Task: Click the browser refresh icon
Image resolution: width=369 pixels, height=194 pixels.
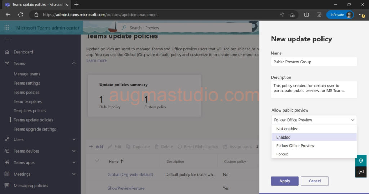Action: [x=21, y=15]
